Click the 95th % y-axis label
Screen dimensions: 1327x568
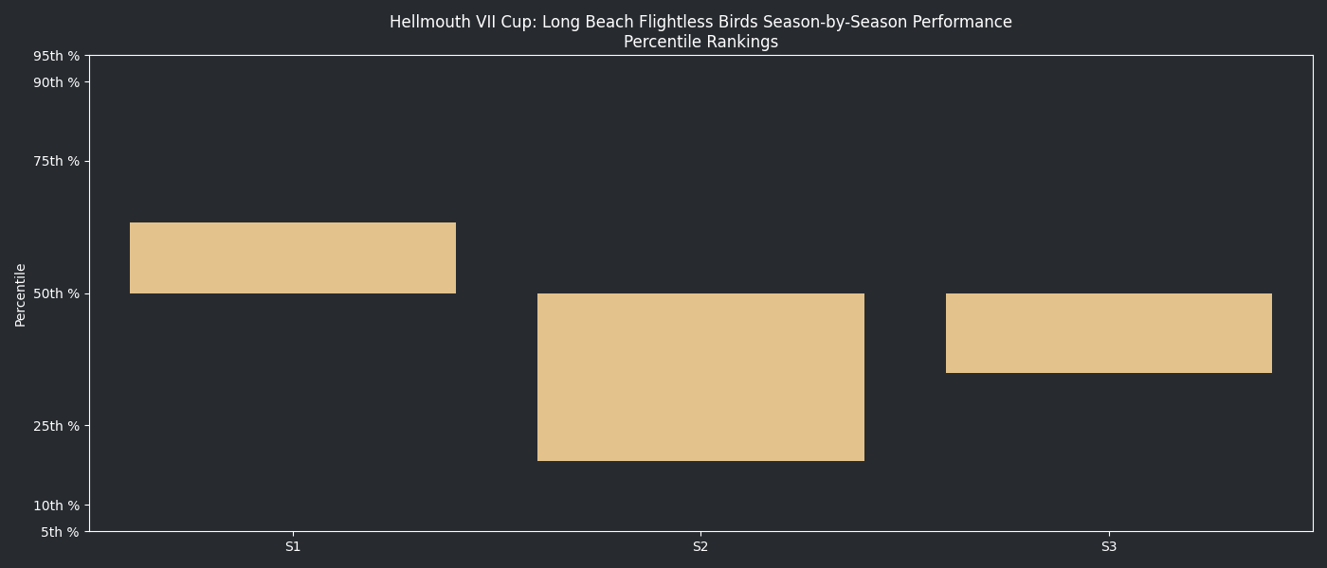[57, 56]
